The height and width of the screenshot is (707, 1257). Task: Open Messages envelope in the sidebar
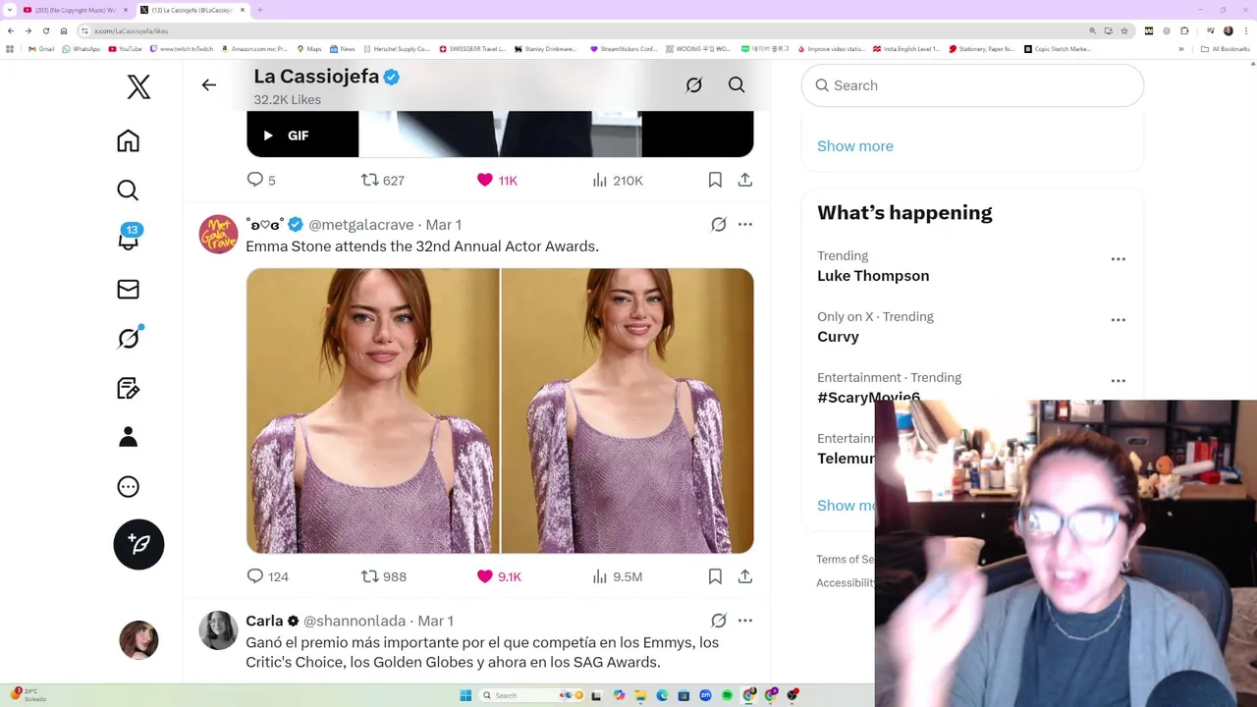pos(128,289)
